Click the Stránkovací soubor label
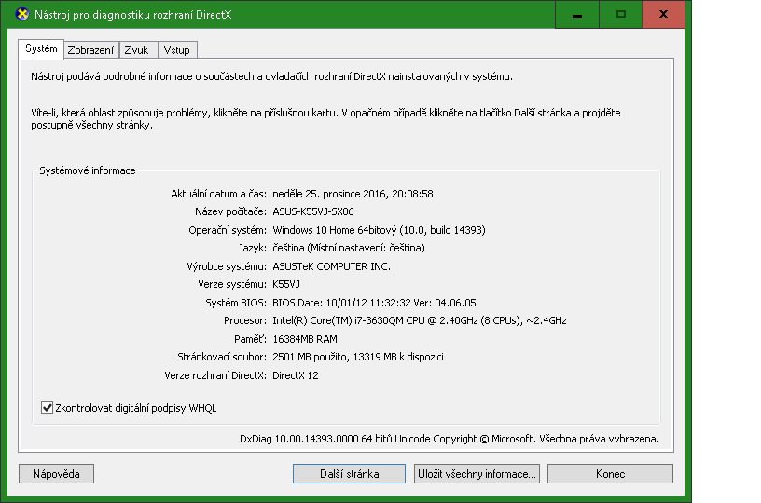The image size is (761, 503). (222, 357)
